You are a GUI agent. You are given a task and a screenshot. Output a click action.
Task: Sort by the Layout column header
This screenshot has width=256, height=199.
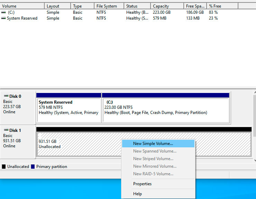(x=58, y=6)
